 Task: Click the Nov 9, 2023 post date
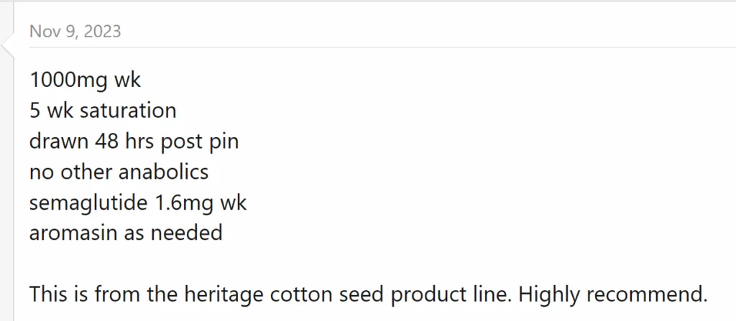(75, 31)
